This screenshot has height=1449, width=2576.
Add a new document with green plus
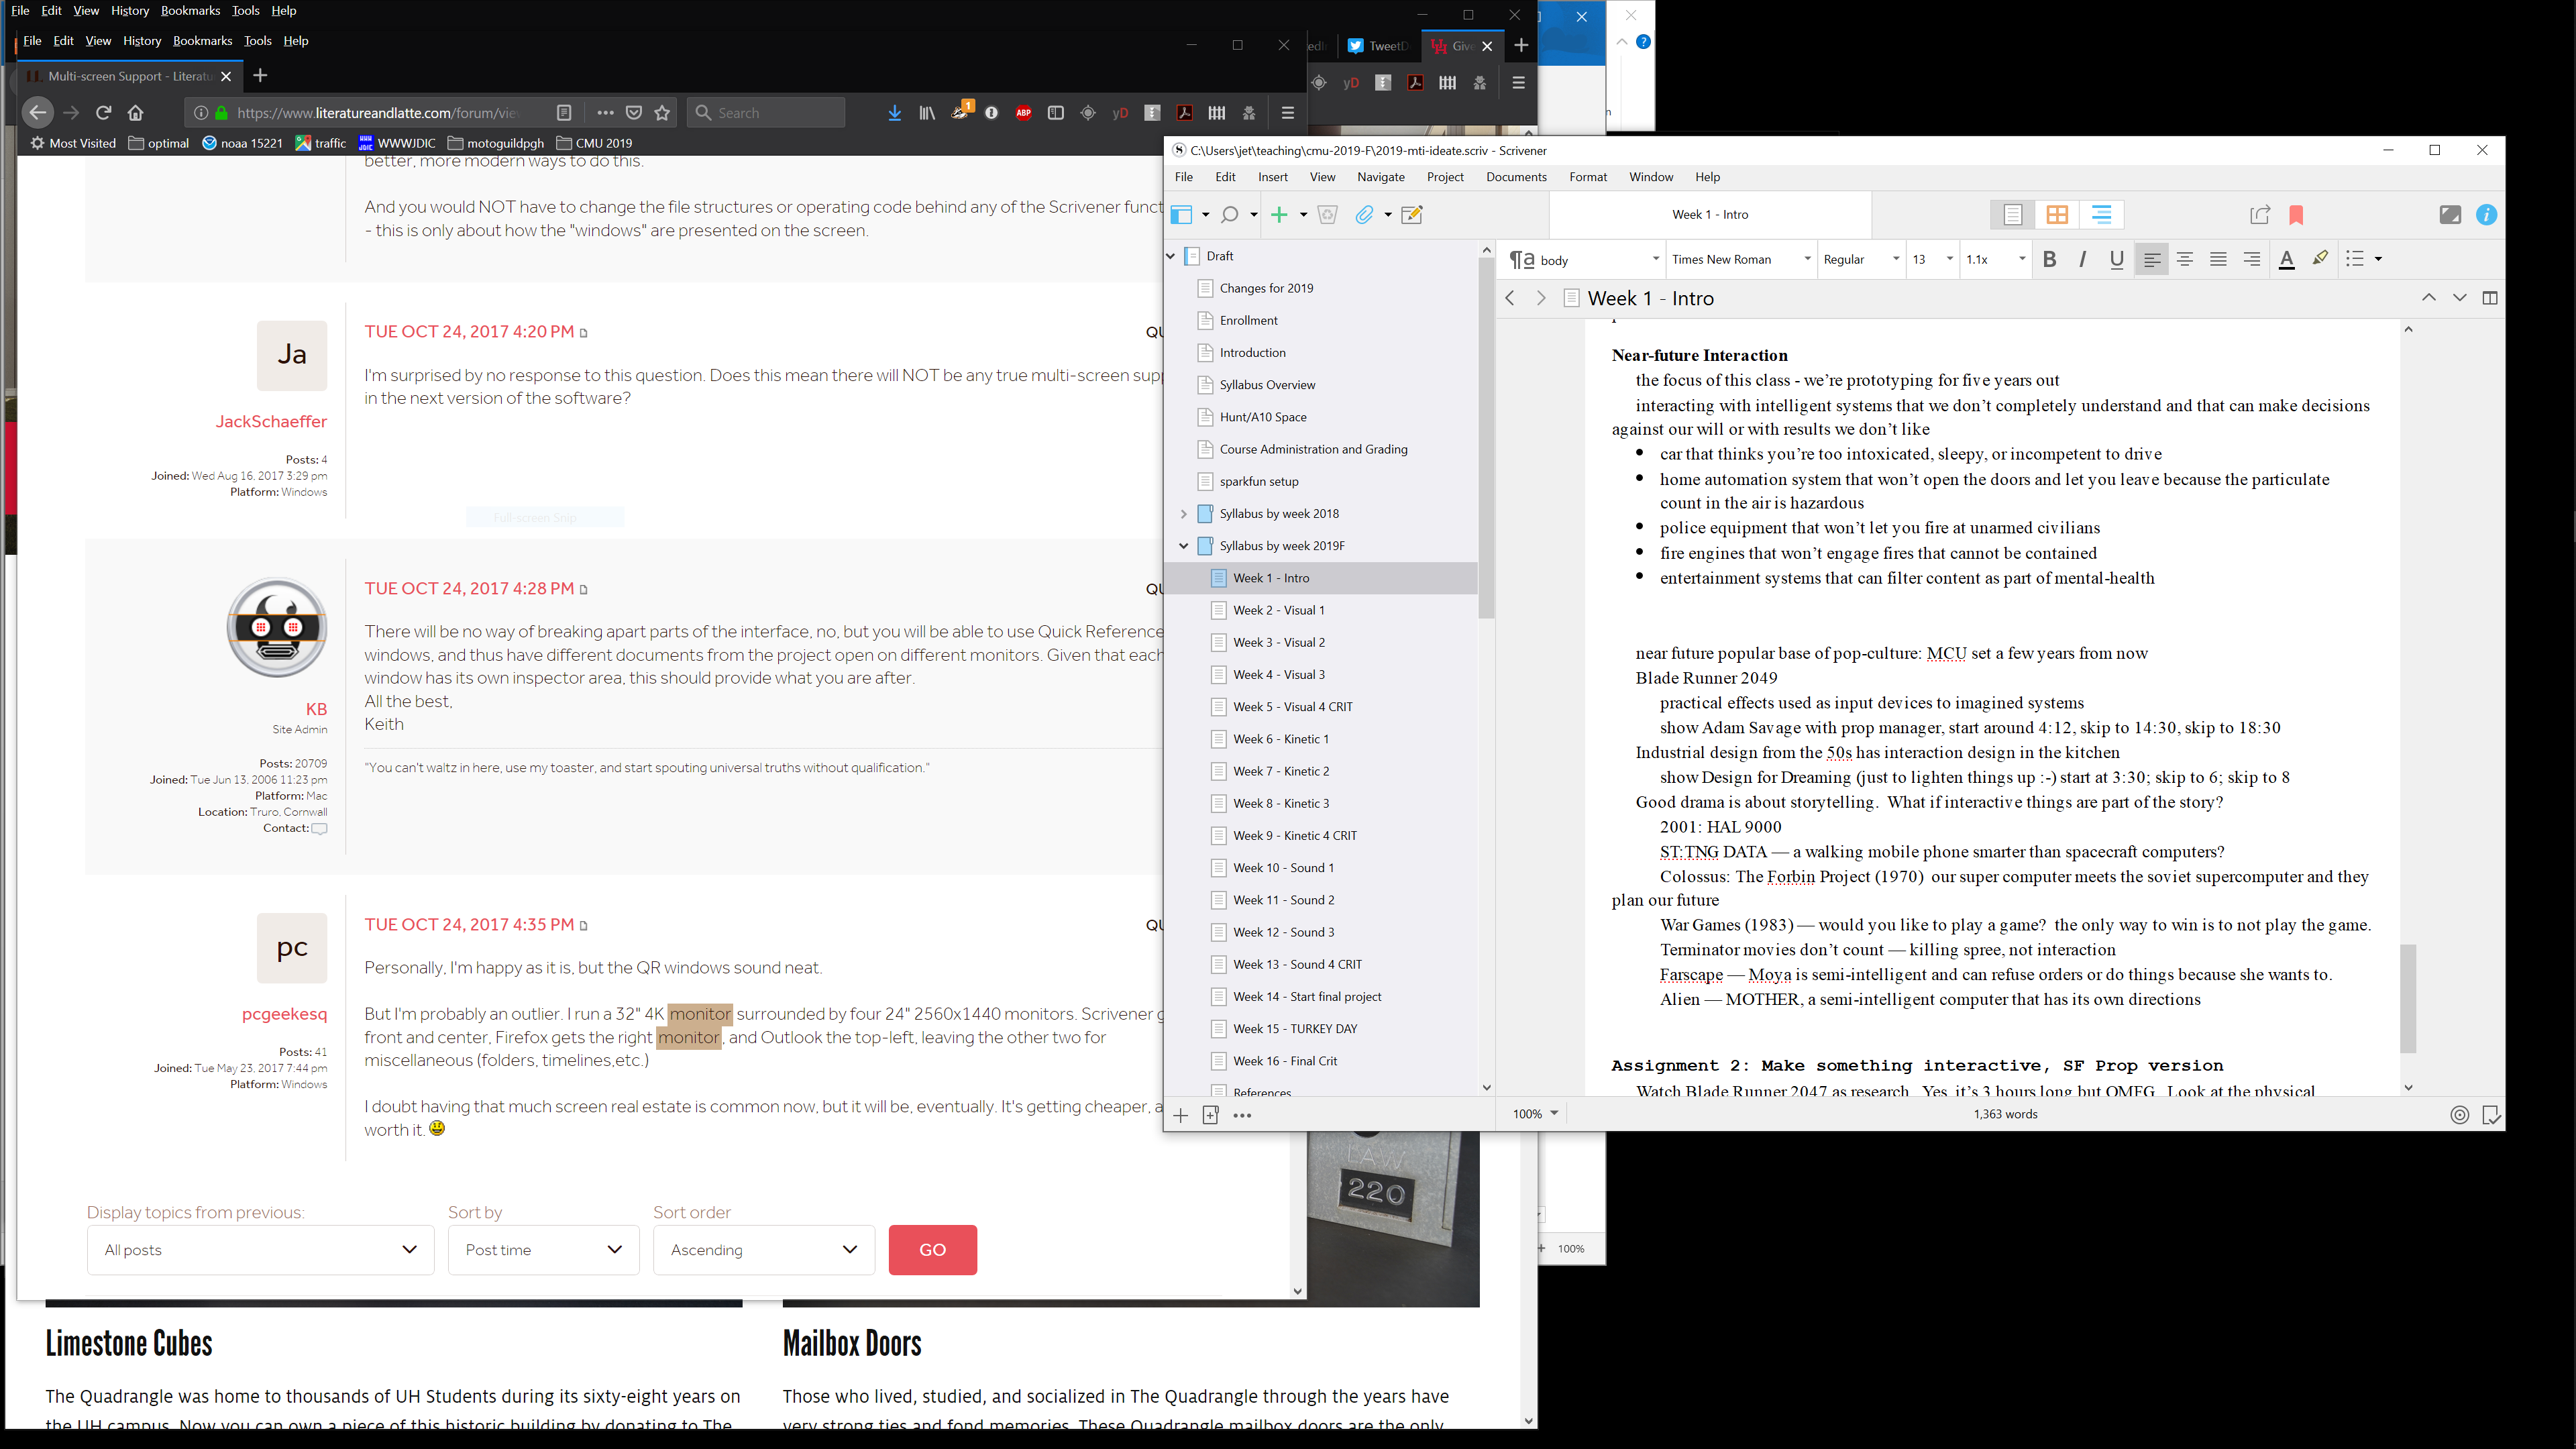(1279, 215)
